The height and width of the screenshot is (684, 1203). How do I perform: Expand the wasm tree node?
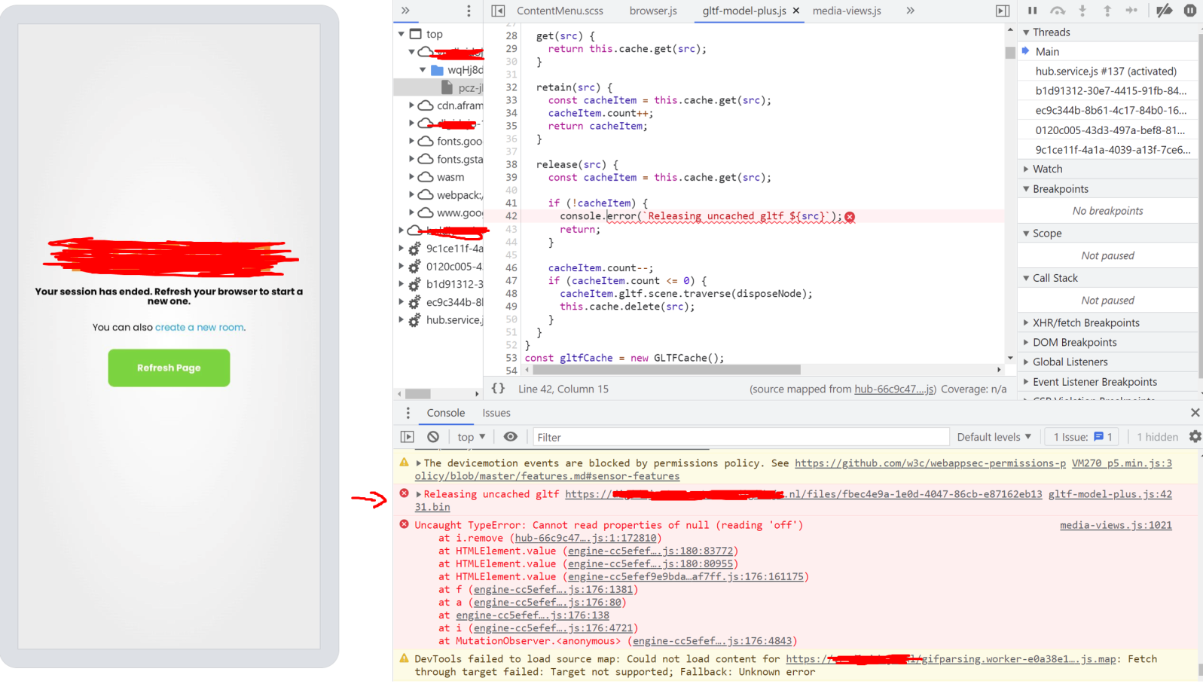tap(411, 177)
